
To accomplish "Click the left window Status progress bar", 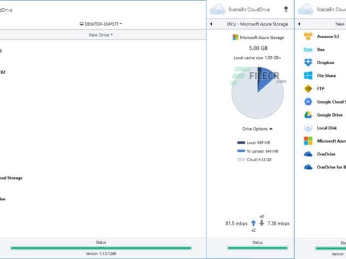I will [x=101, y=248].
